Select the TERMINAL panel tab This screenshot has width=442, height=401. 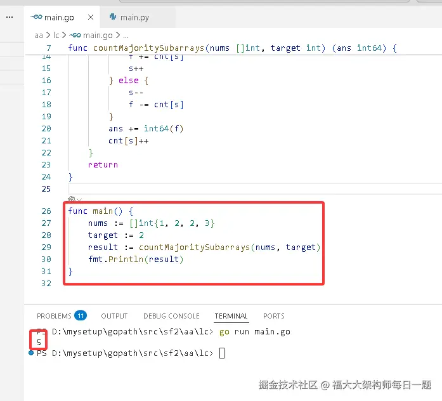[x=231, y=316]
